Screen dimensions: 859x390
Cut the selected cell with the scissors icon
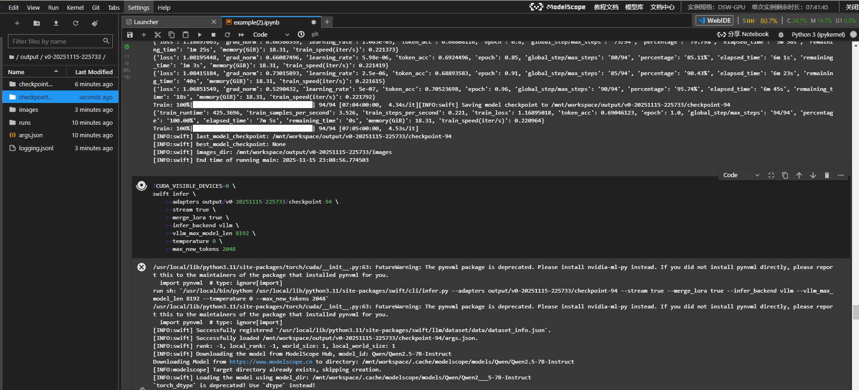[158, 35]
